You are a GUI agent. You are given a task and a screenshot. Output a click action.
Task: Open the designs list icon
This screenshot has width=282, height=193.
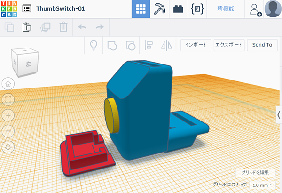pyautogui.click(x=27, y=8)
